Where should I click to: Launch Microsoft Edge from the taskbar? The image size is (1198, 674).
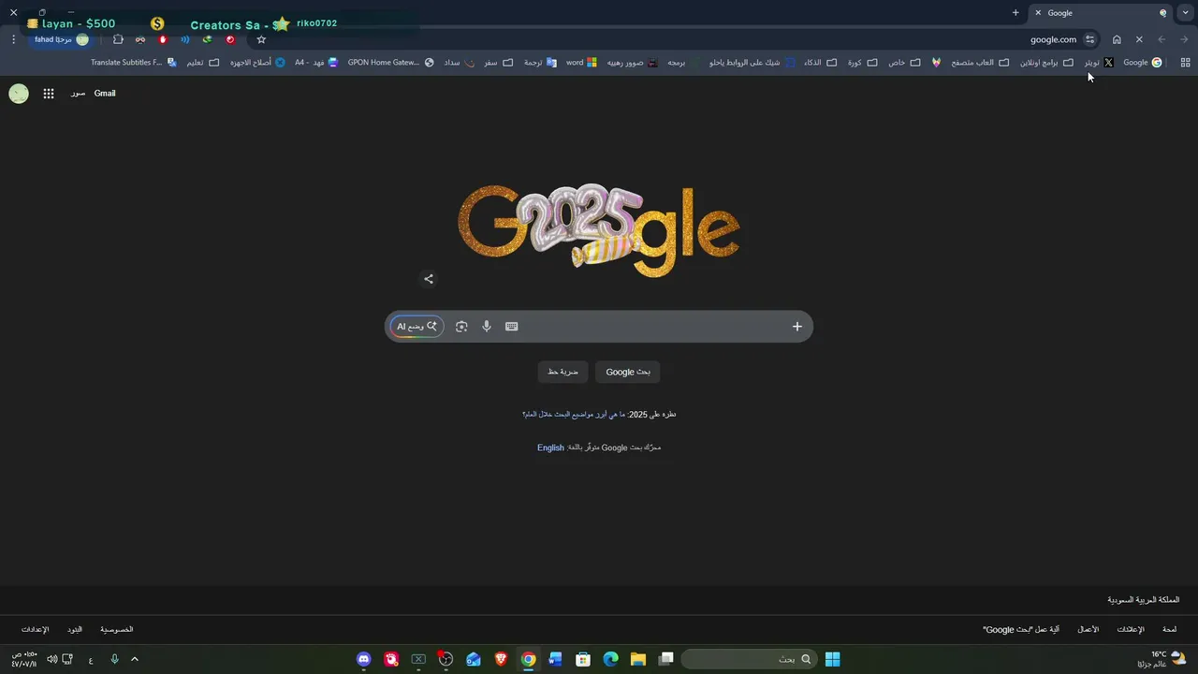tap(610, 659)
